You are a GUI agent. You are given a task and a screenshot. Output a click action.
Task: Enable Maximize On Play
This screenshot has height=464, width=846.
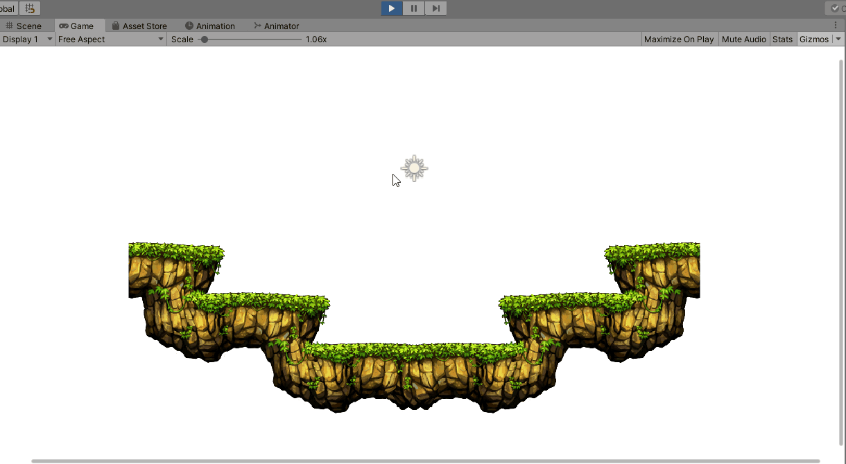[x=678, y=39]
